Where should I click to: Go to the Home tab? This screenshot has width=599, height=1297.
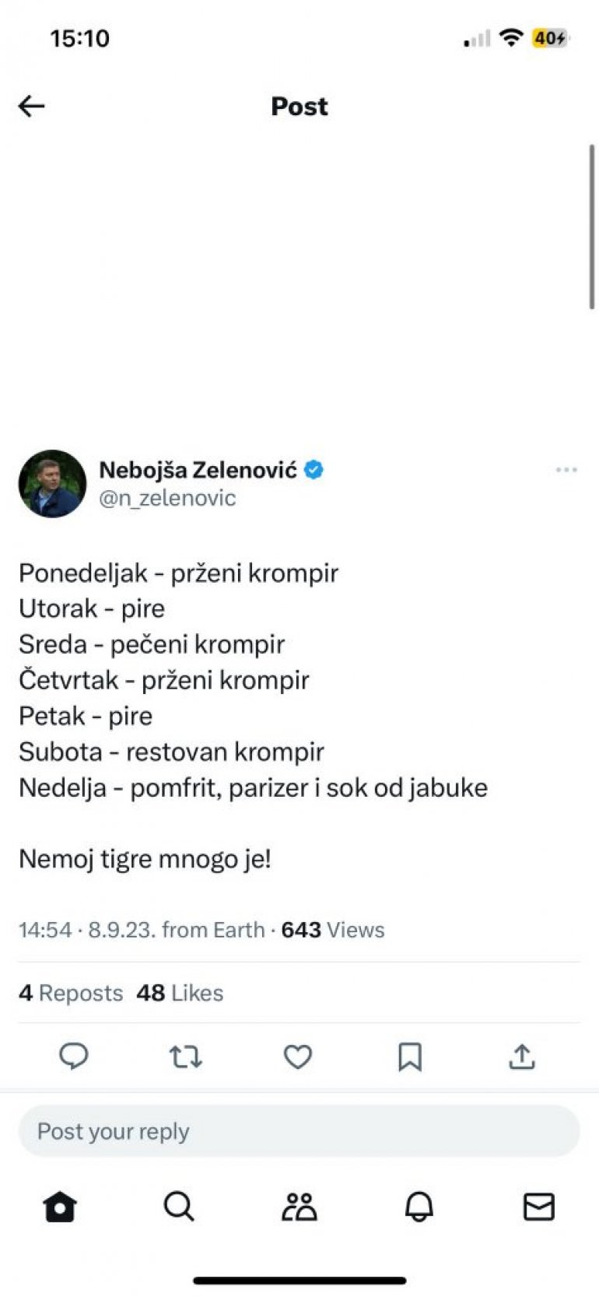tap(60, 1207)
